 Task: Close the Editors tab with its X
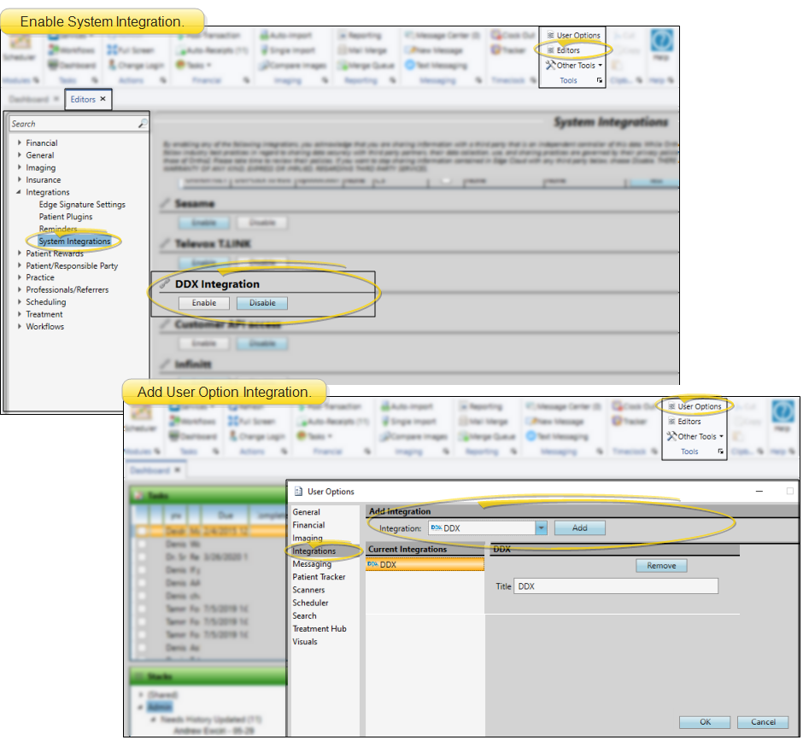click(x=103, y=99)
